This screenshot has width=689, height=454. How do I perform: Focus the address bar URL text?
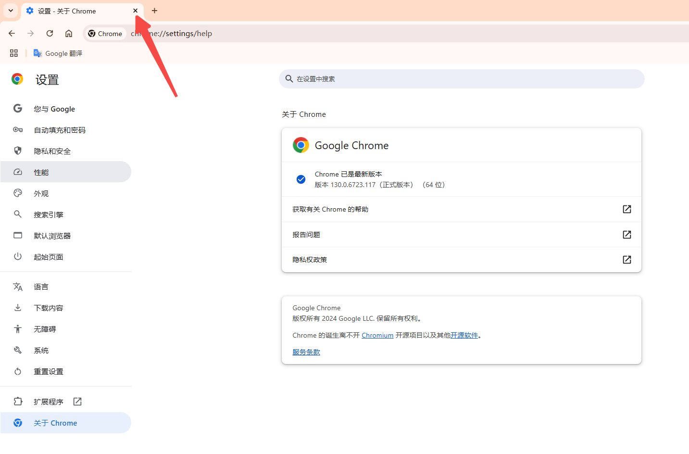point(171,34)
